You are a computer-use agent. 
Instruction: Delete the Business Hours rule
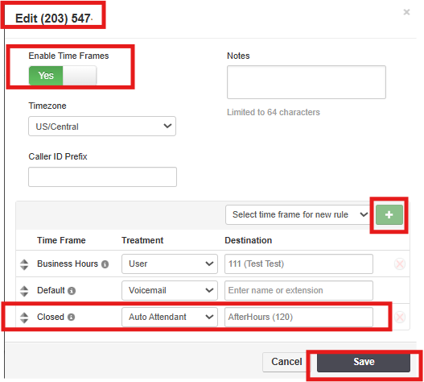pos(400,264)
